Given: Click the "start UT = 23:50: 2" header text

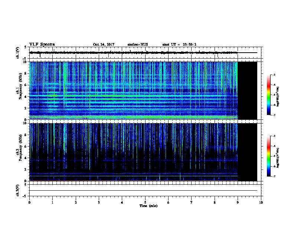Looking at the screenshot, I should [179, 45].
